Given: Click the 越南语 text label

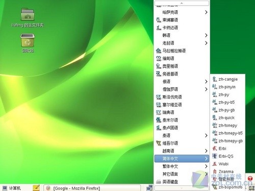Looking at the screenshot, I should click(168, 151).
